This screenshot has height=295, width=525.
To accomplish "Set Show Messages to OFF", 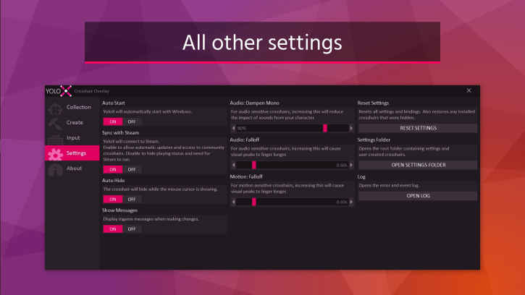I will (x=132, y=228).
